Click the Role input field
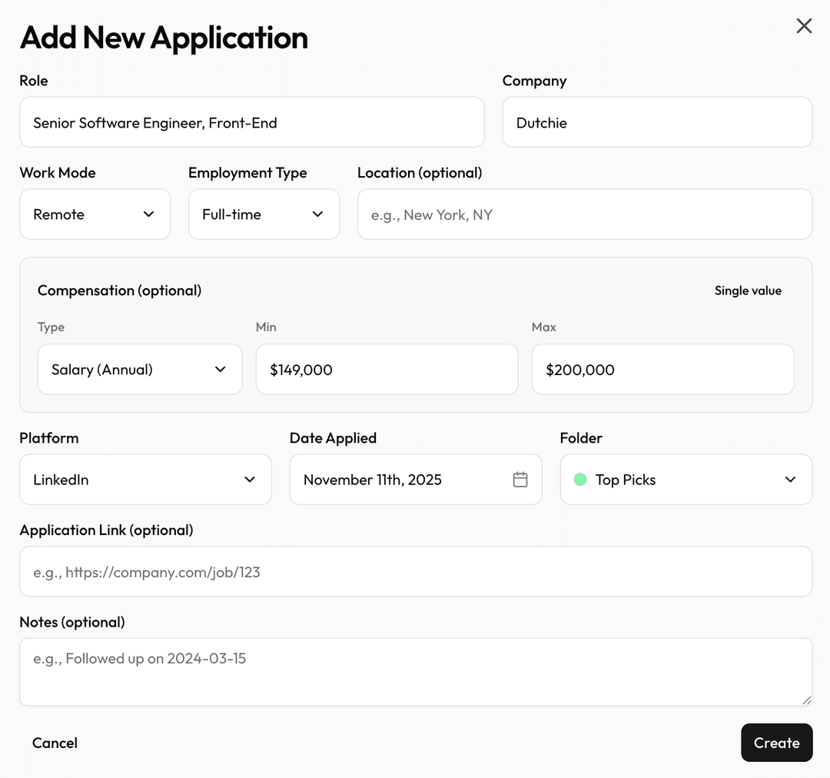Image resolution: width=830 pixels, height=778 pixels. [252, 122]
